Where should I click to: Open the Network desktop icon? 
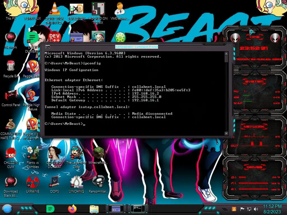pyautogui.click(x=11, y=41)
